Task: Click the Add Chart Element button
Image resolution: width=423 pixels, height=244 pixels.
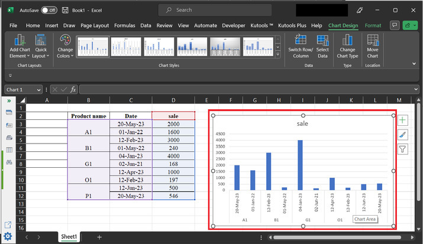Action: click(20, 45)
